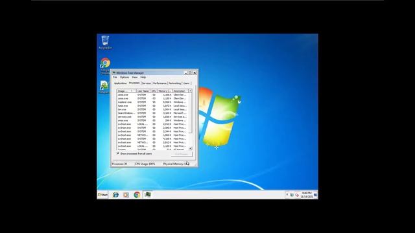Image resolution: width=415 pixels, height=233 pixels.
Task: Show hidden system tray icons
Action: point(287,195)
